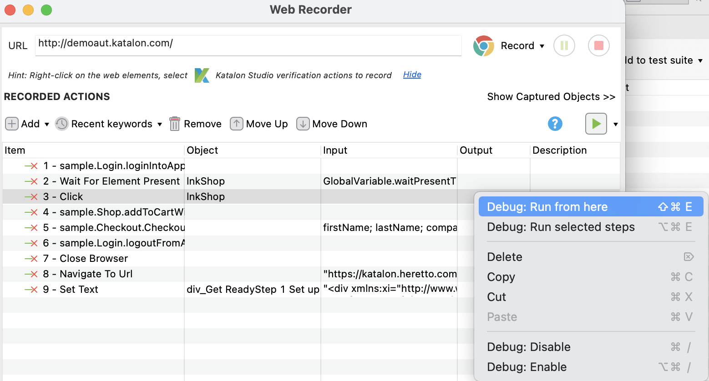Click the Remove trash can icon

pos(175,124)
